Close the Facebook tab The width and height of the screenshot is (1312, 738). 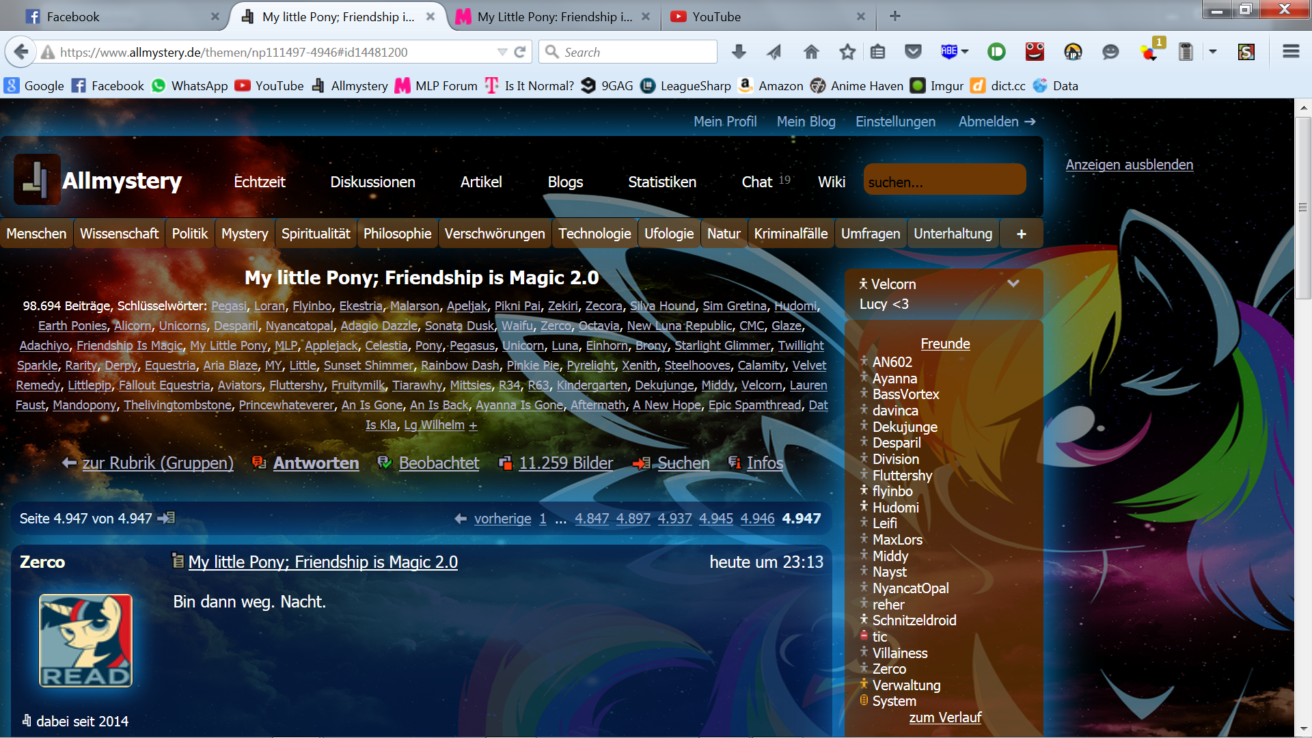(215, 16)
